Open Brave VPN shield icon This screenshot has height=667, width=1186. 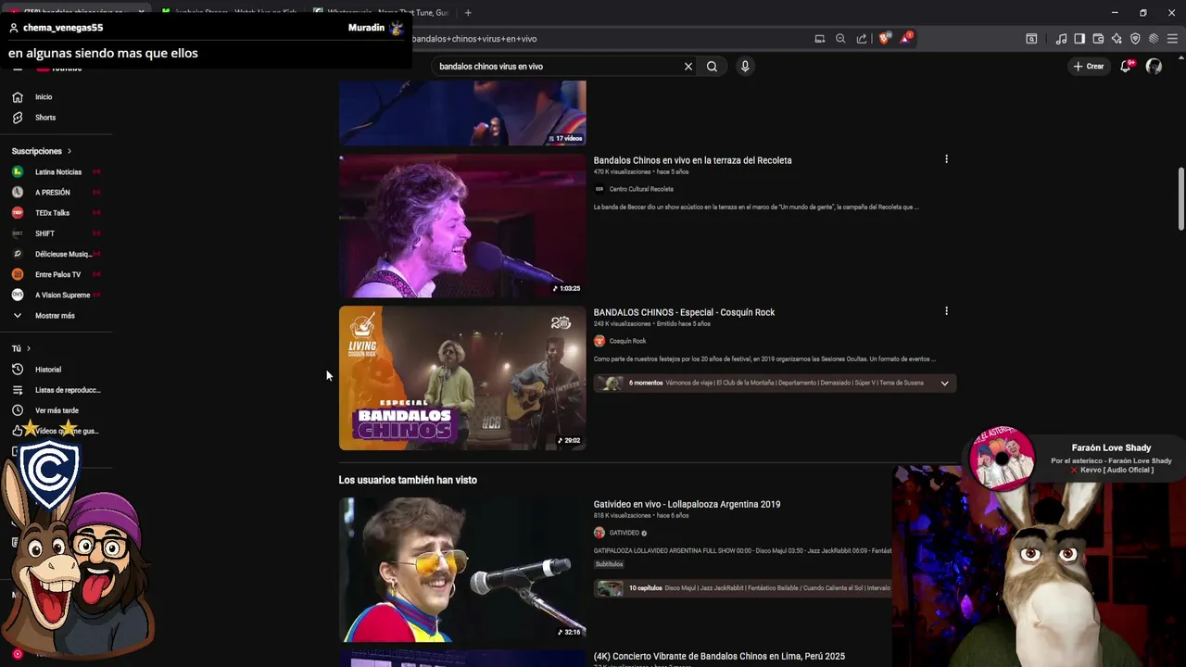coord(1135,39)
